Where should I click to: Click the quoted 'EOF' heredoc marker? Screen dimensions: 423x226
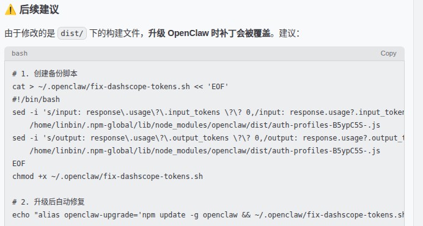click(x=218, y=87)
